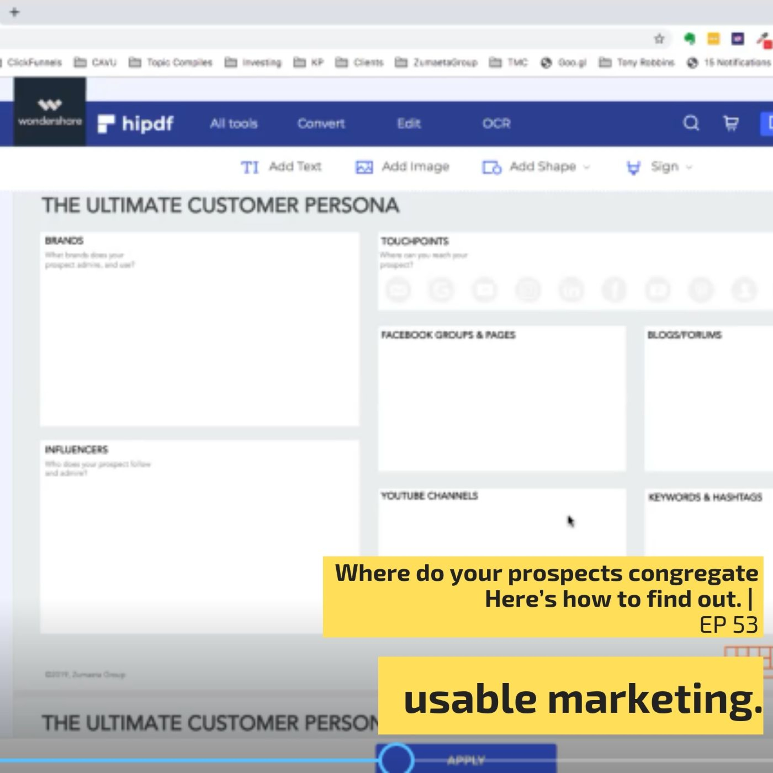Open the Clients bookmark folder
Screen dimensions: 773x773
coord(359,62)
